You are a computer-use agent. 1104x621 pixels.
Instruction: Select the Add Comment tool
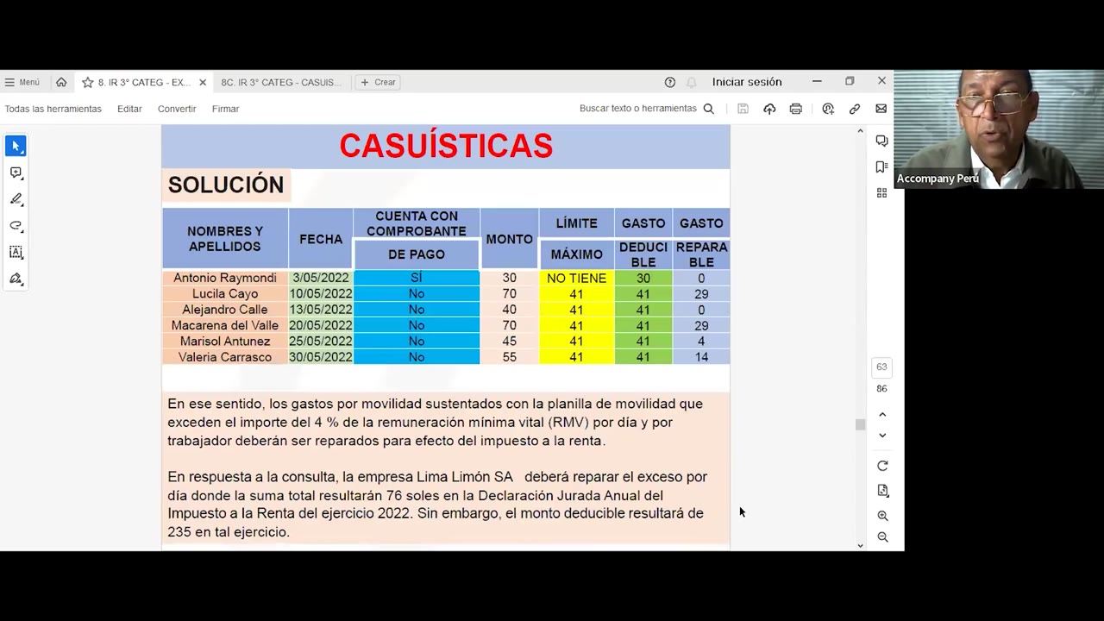[16, 172]
